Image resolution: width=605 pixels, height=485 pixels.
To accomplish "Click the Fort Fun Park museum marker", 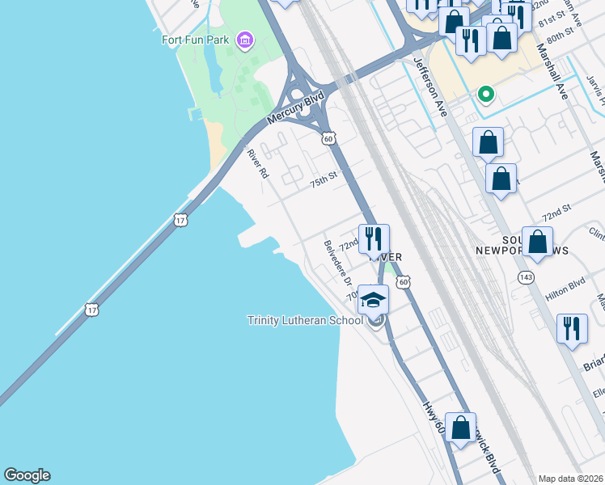I will point(245,40).
